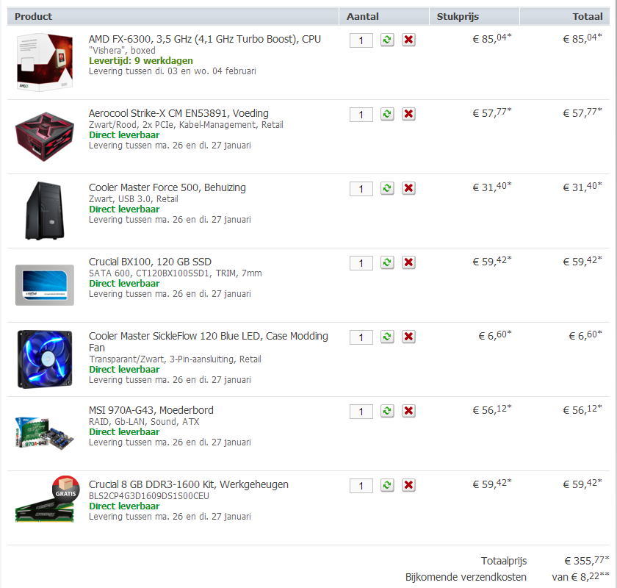Refresh quantity for Crucial BX100 SSD
Viewport: 617px width, 588px height.
pos(387,262)
